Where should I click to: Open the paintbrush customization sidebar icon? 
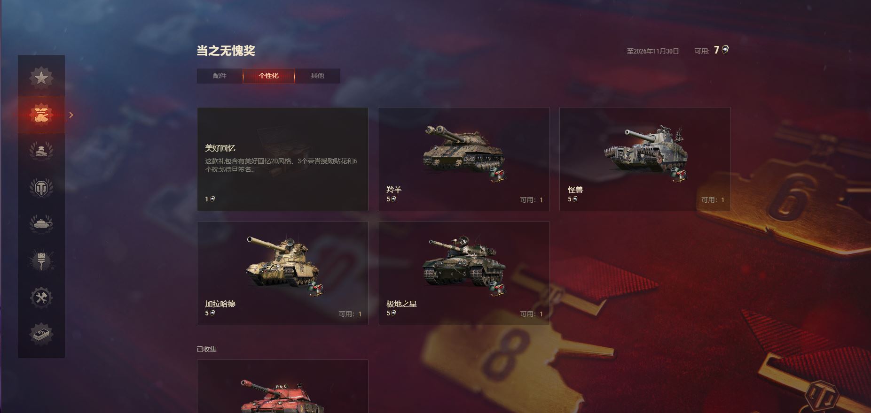tap(41, 261)
